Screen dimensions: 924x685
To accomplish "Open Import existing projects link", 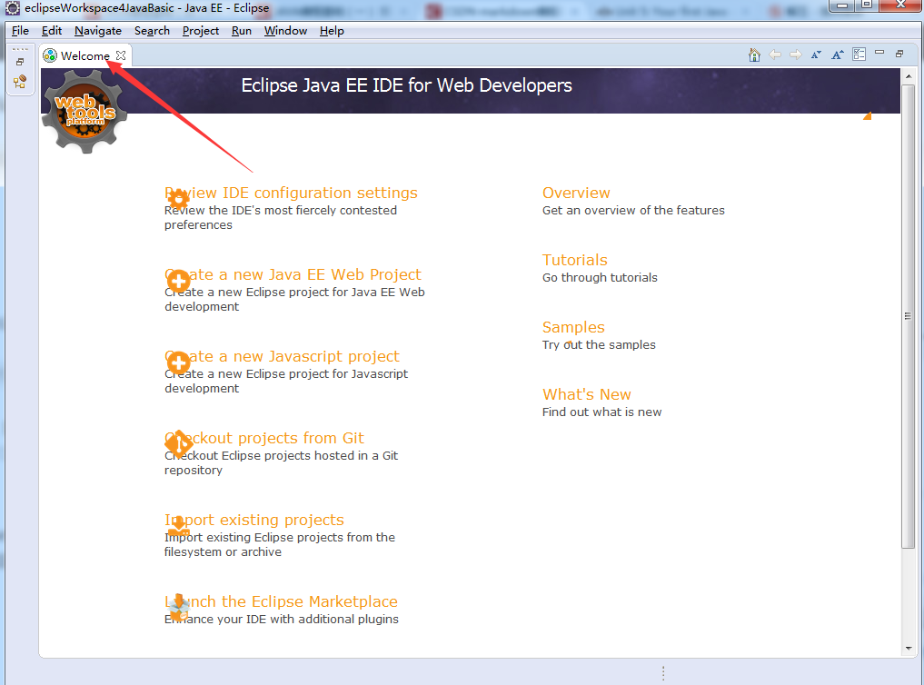I will [x=254, y=520].
